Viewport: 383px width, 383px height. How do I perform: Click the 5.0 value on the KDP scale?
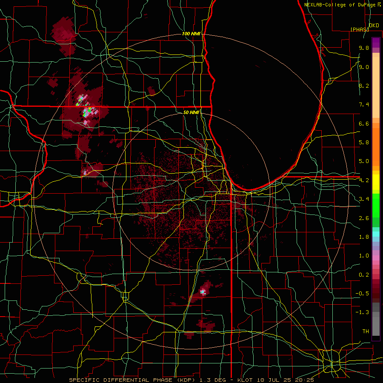[364, 161]
